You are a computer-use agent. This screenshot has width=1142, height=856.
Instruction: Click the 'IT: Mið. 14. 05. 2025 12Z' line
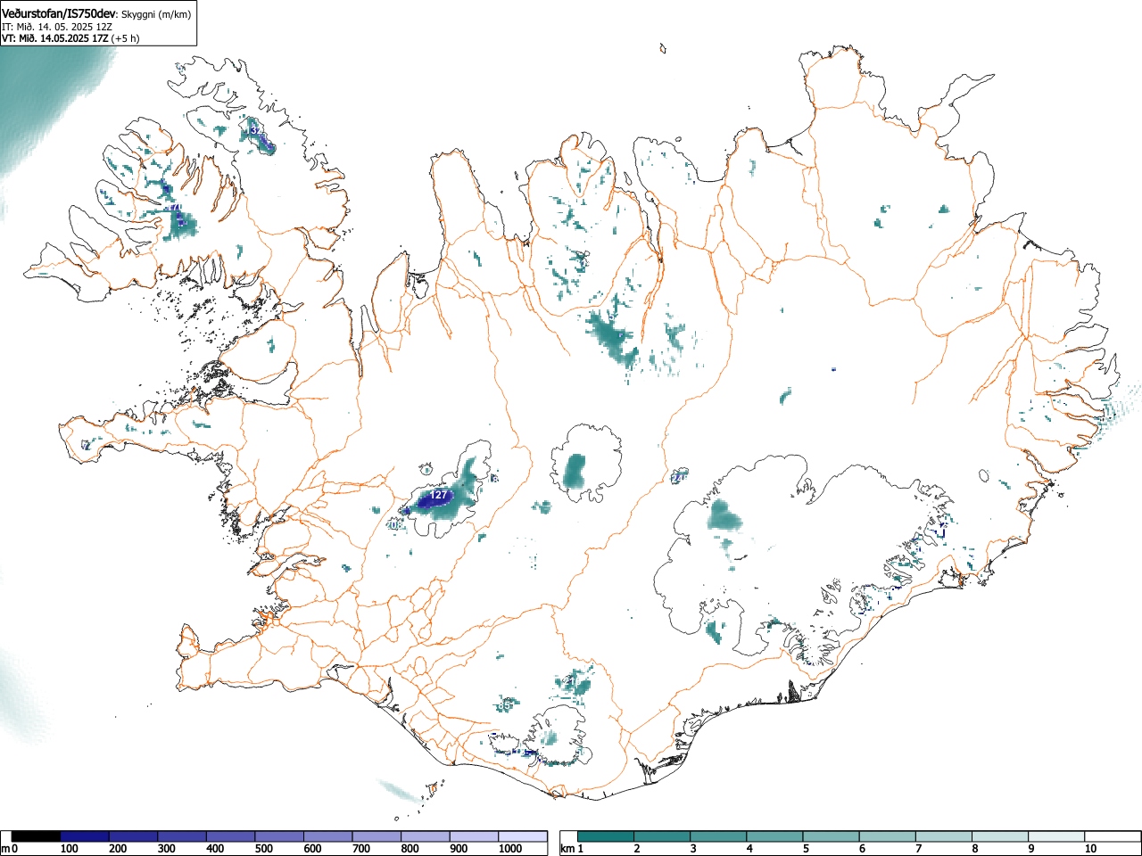(56, 27)
